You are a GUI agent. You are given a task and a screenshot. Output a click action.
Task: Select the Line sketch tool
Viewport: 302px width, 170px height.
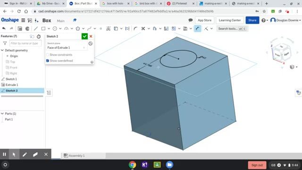(x=36, y=28)
